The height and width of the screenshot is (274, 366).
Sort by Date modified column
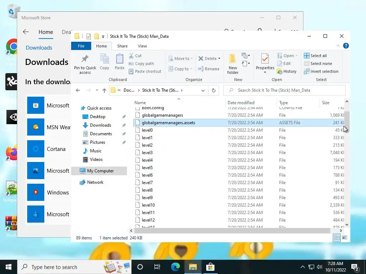coord(251,102)
